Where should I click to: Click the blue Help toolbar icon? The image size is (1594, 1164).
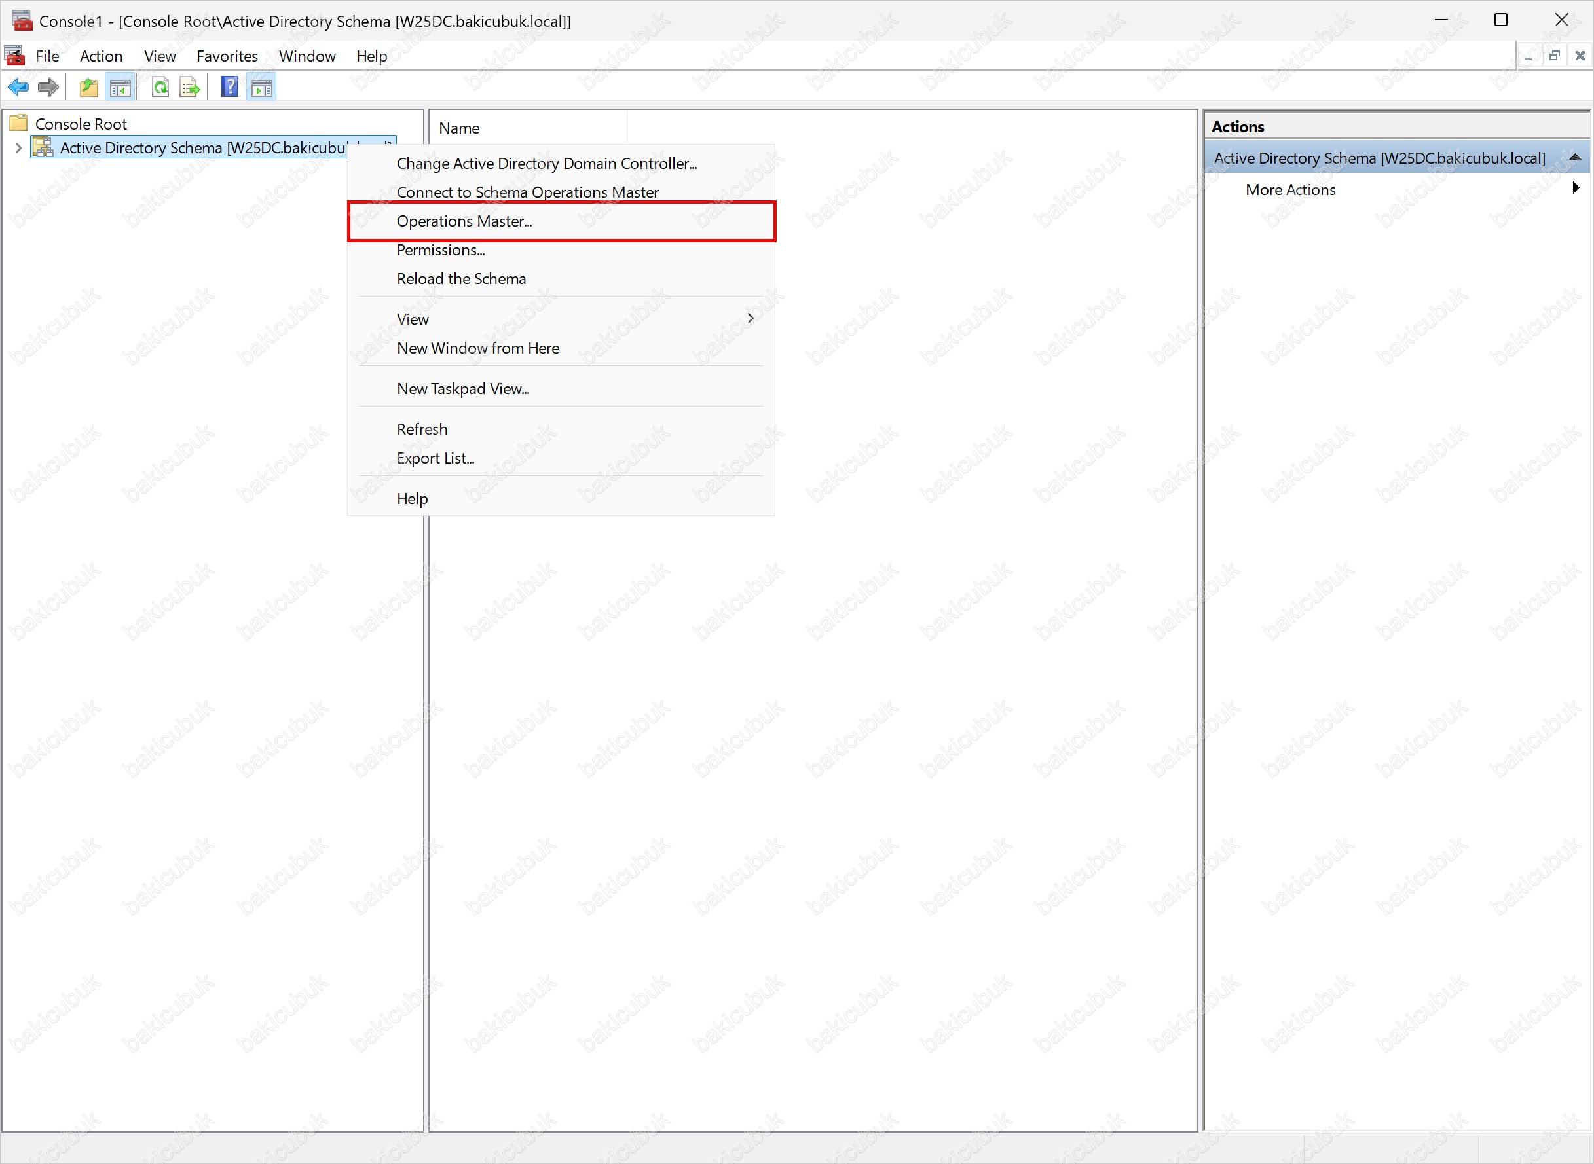[x=229, y=87]
